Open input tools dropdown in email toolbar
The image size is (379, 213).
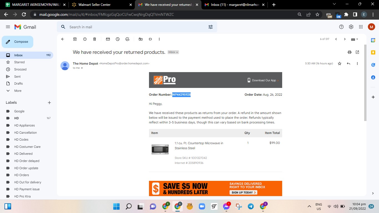[355, 39]
